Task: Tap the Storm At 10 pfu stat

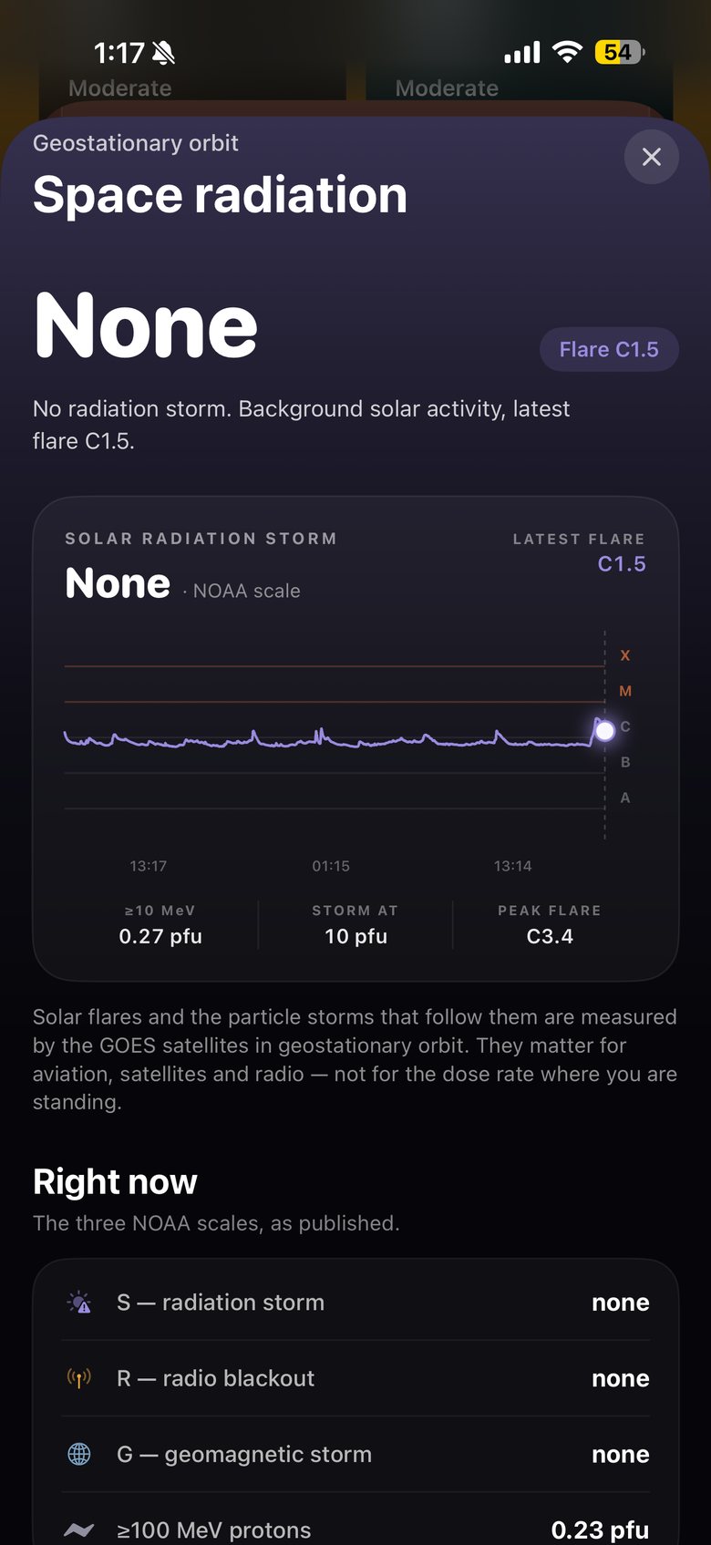Action: click(x=355, y=924)
